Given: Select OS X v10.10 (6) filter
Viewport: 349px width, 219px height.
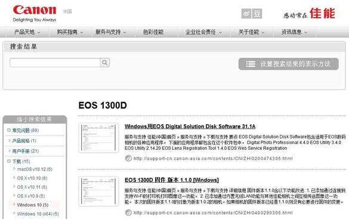Looking at the screenshot, I should [x=32, y=178].
